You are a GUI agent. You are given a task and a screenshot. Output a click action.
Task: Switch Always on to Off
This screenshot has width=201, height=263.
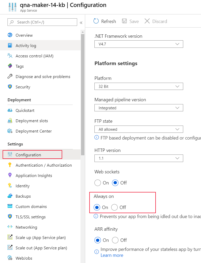tap(114, 207)
